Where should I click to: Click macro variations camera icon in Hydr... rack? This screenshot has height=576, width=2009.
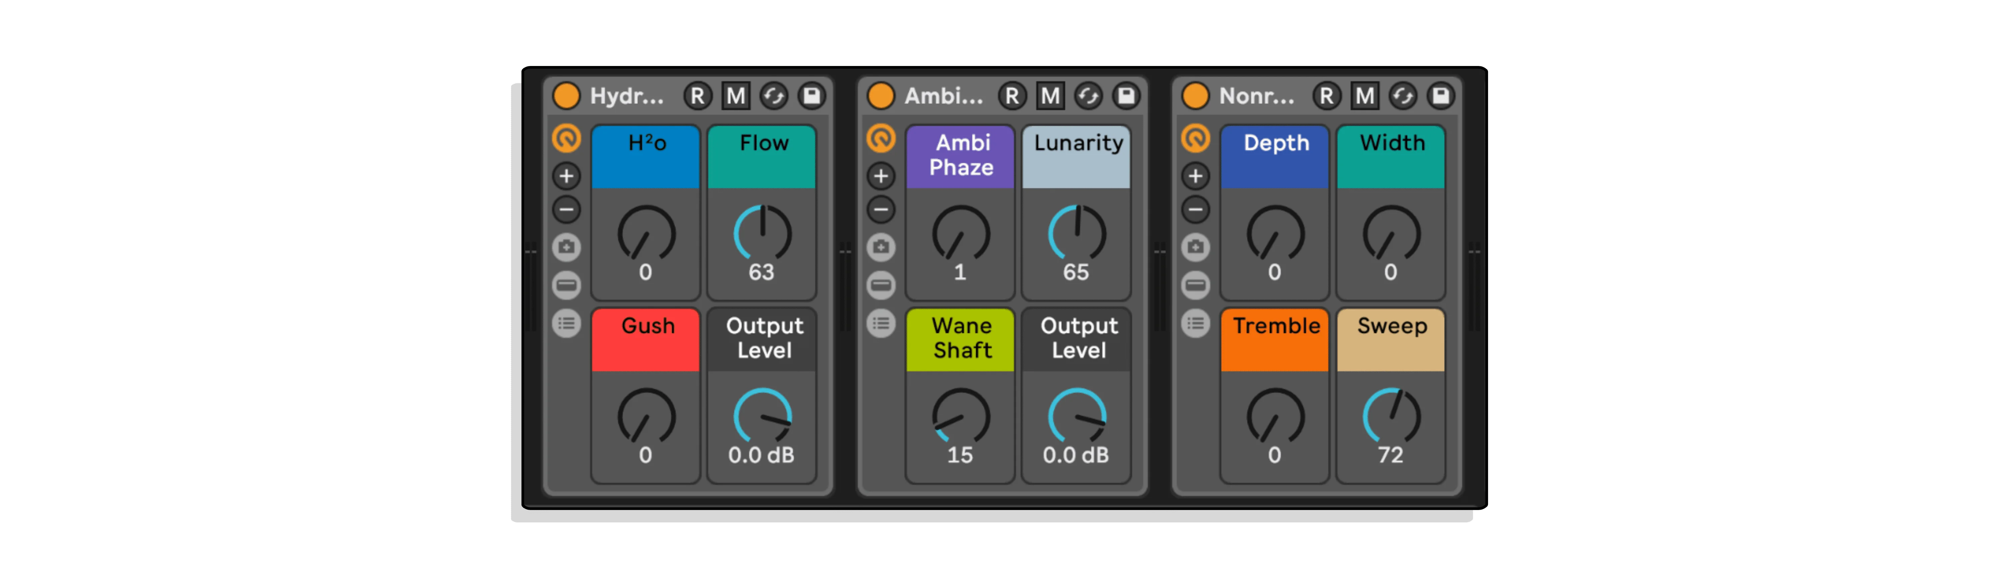[x=566, y=247]
